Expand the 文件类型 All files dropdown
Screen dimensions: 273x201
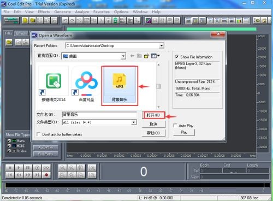pyautogui.click(x=134, y=122)
